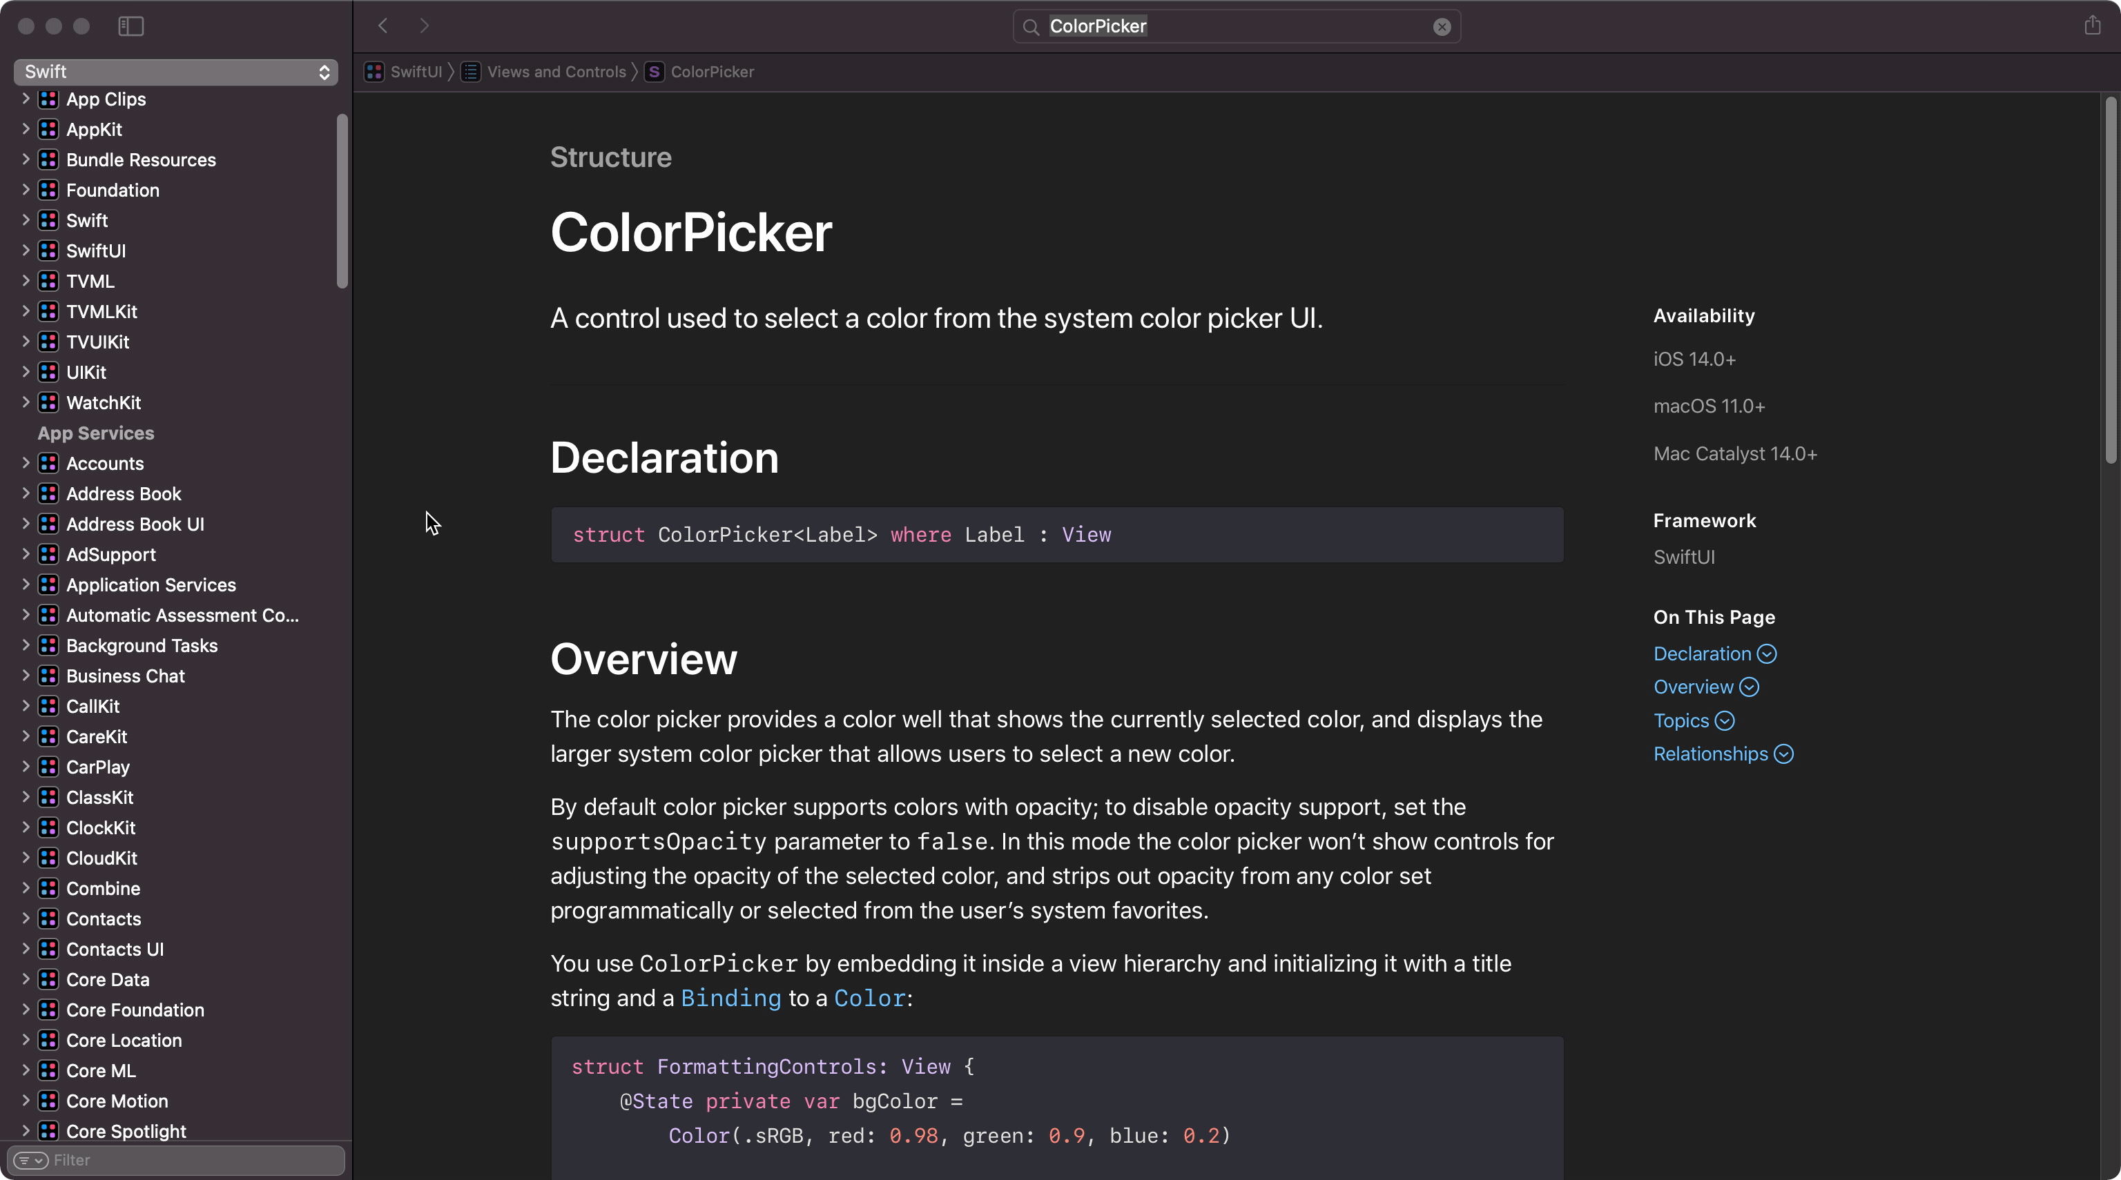2121x1180 pixels.
Task: Click the TVUIKit framework icon
Action: [x=48, y=342]
